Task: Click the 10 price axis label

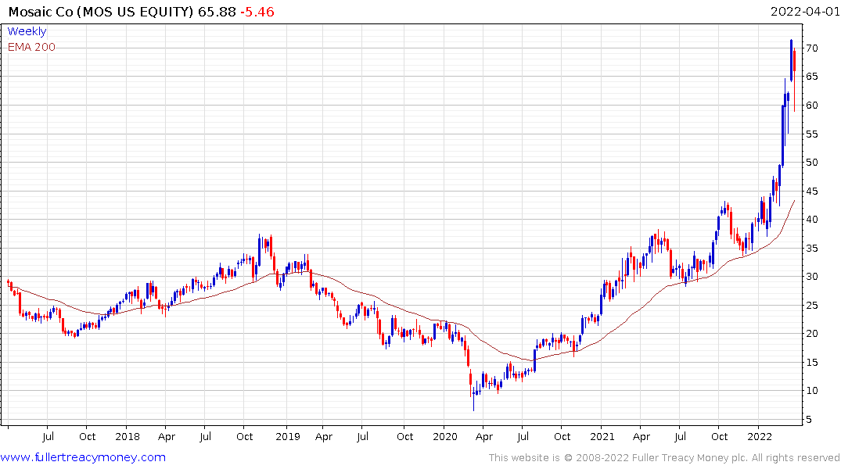Action: pos(812,391)
